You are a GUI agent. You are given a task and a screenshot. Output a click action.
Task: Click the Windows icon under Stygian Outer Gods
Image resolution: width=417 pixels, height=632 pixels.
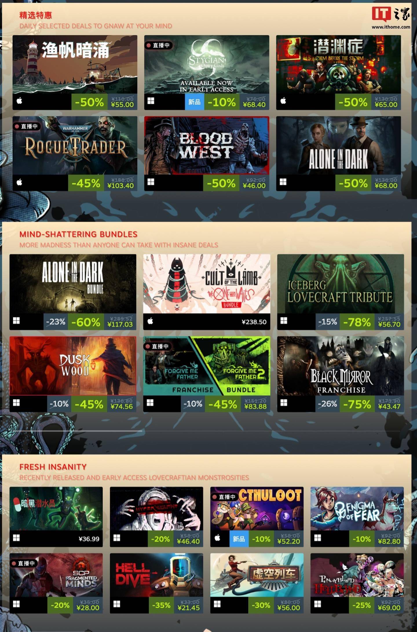point(151,101)
